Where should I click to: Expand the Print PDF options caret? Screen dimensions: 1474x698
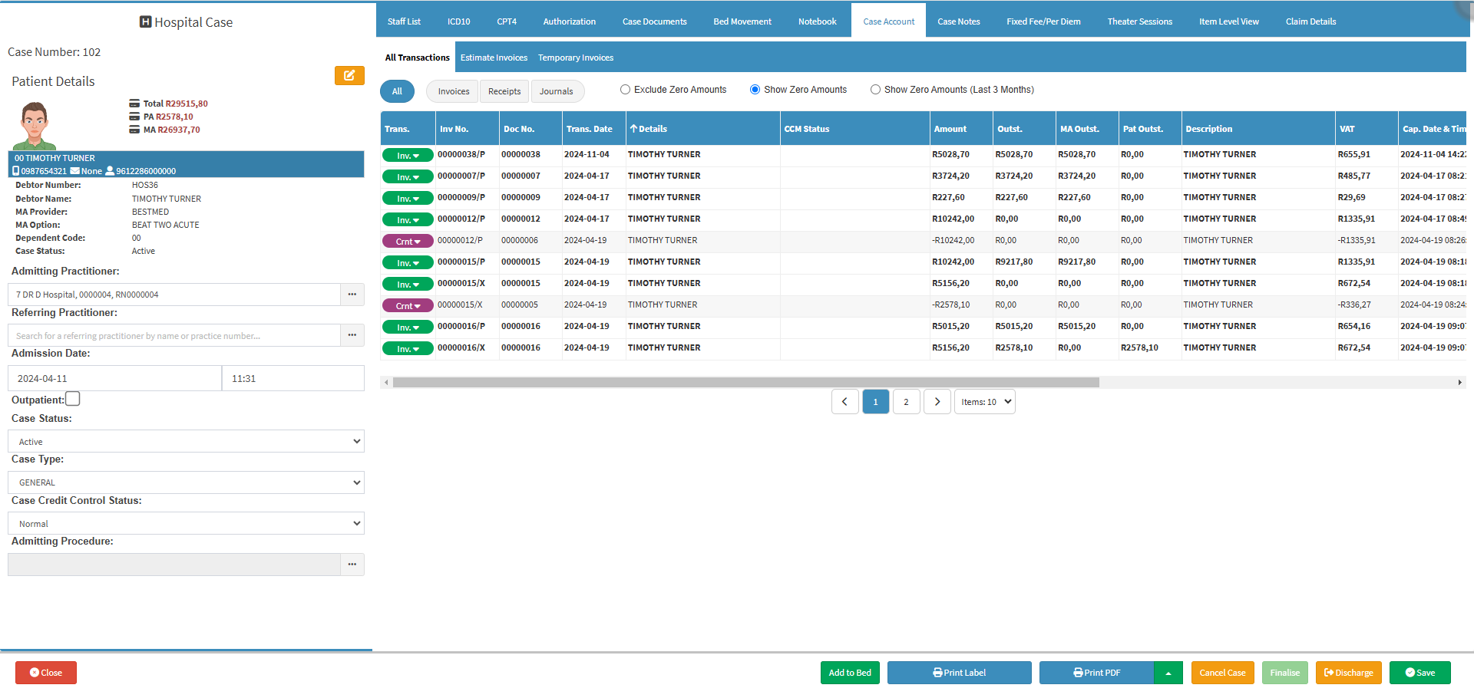point(1168,673)
